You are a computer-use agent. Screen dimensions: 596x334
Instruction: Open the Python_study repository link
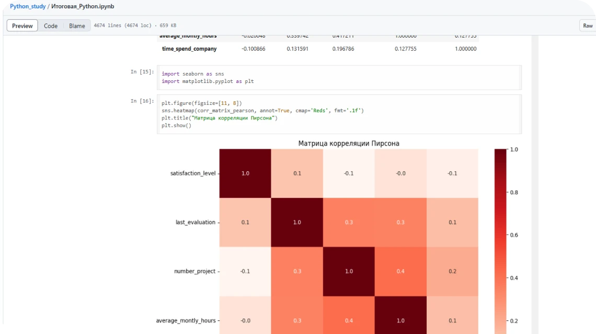pos(28,7)
